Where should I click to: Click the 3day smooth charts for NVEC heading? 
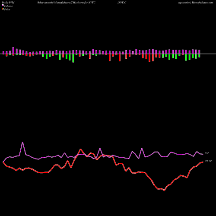tap(66, 3)
